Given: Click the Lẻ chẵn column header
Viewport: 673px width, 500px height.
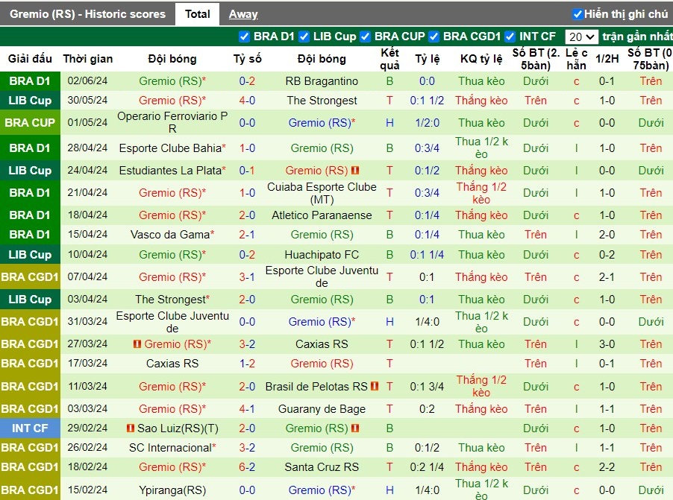Looking at the screenshot, I should [x=576, y=59].
